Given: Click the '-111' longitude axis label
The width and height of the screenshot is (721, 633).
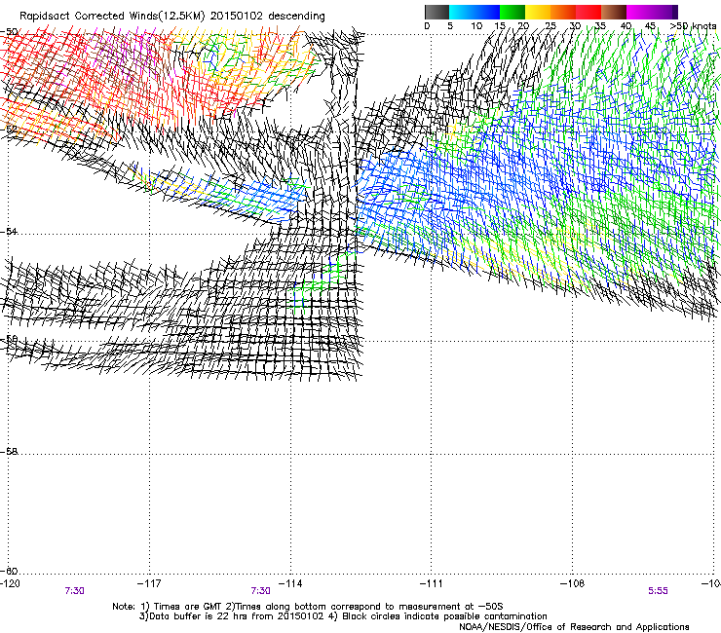Looking at the screenshot, I should tap(431, 583).
